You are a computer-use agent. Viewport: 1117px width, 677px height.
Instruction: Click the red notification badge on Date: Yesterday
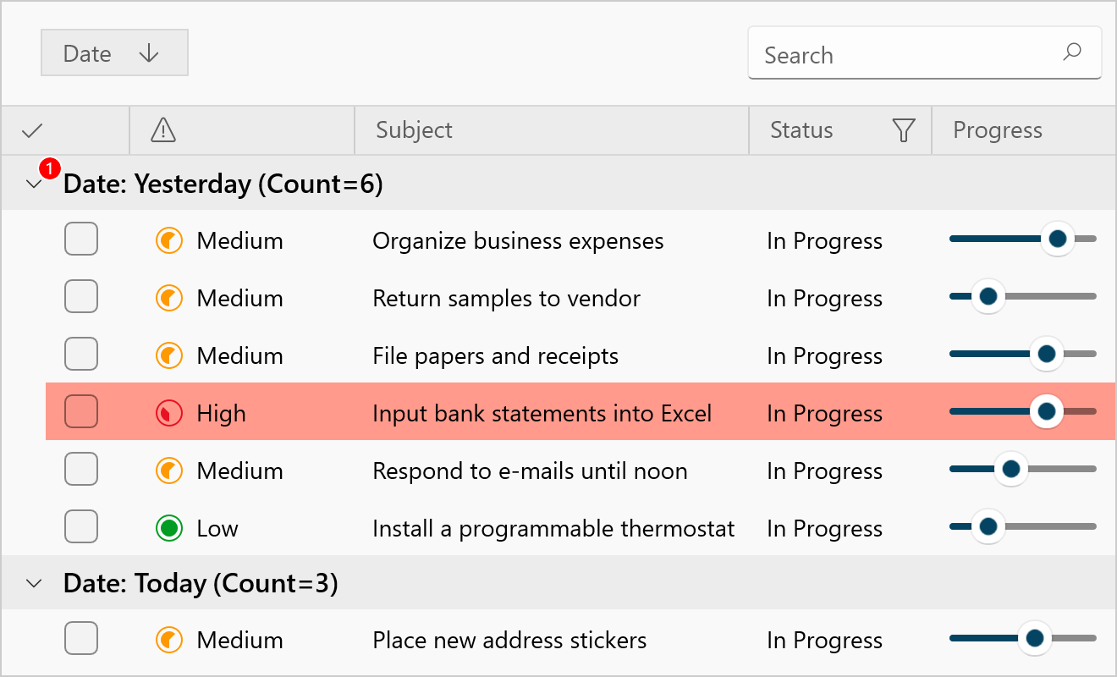pos(48,168)
